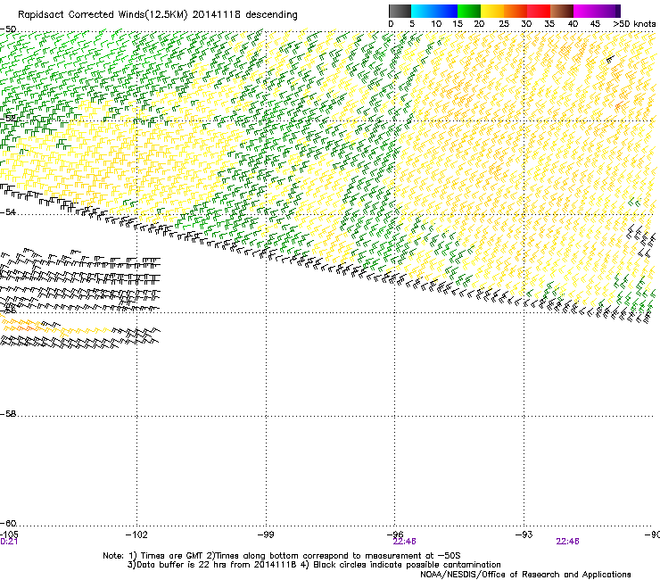Click the 'Rapidscat Corrected Winds(12.5KM)' title text
Screen dimensions: 660x580
point(103,15)
